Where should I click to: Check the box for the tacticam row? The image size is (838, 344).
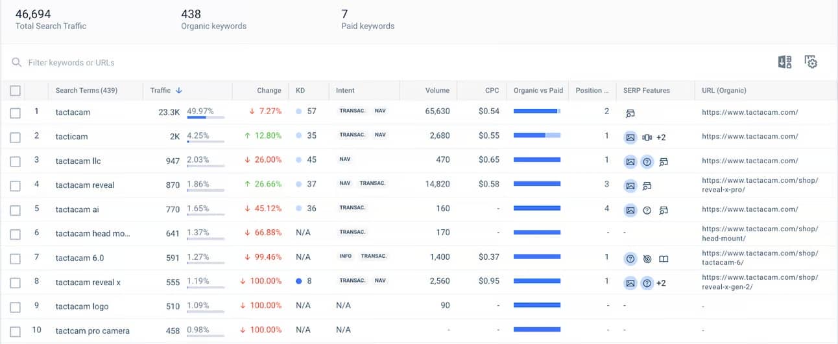(x=16, y=137)
